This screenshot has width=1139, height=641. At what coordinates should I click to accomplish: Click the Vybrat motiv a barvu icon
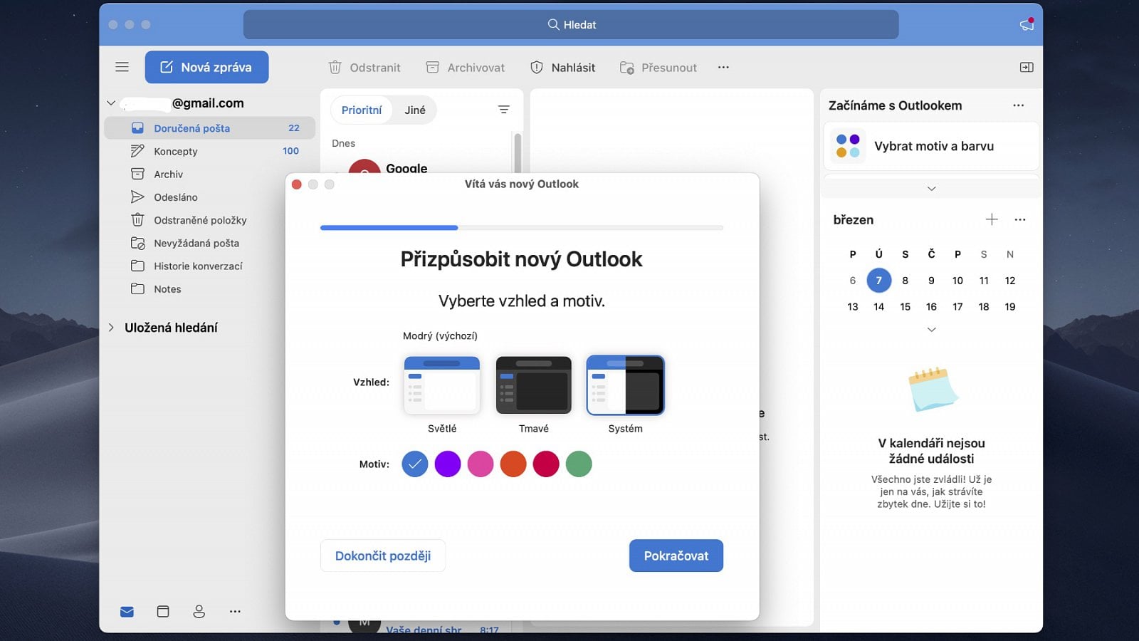[848, 146]
